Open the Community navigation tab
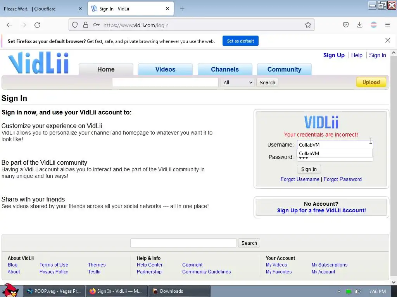 [284, 69]
